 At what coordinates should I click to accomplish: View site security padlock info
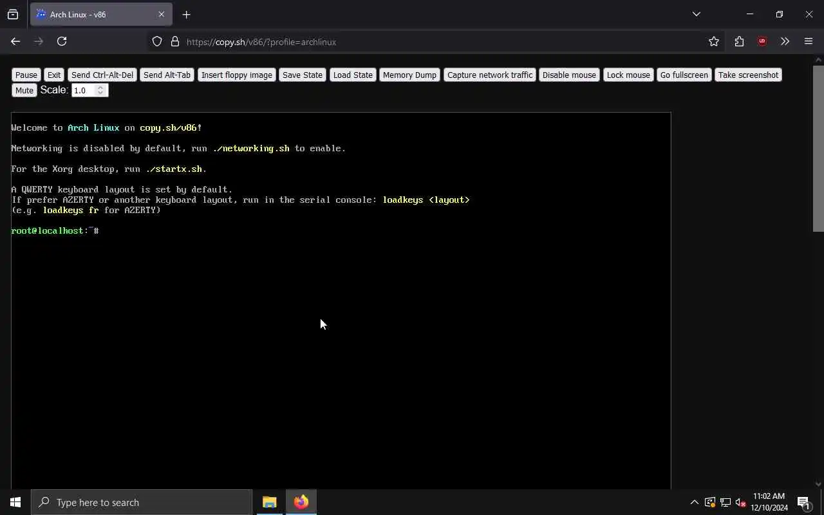(x=174, y=42)
